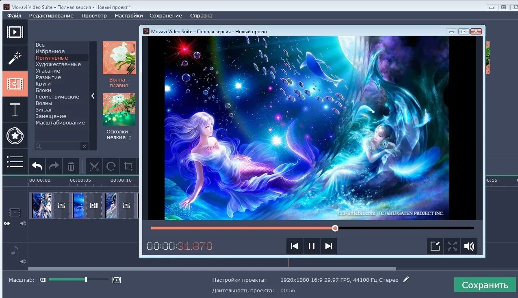
Task: Clear the transitions search field
Action: click(84, 146)
